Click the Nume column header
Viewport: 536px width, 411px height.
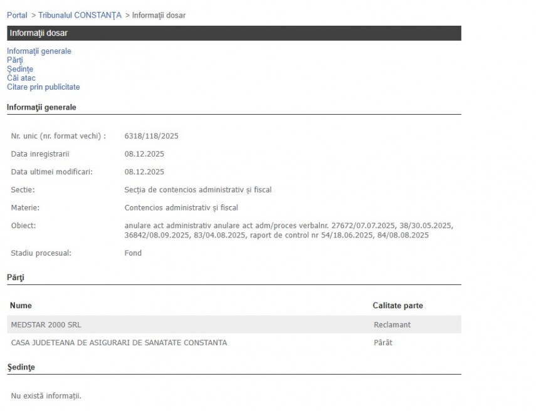click(x=21, y=306)
